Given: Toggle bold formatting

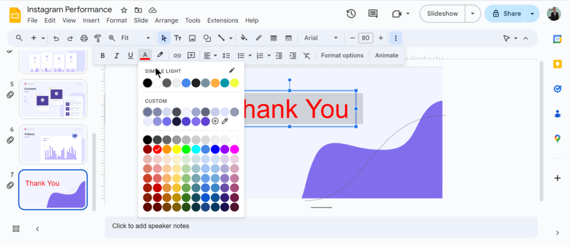Looking at the screenshot, I should 102,56.
